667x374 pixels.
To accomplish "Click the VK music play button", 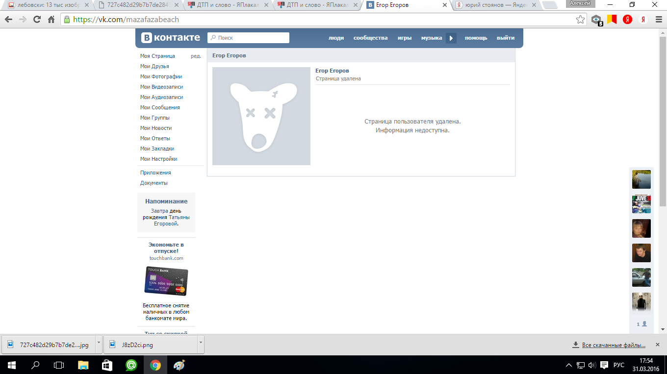I will [x=451, y=38].
